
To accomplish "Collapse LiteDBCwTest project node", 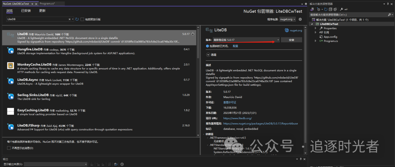I will pyautogui.click(x=312, y=24).
